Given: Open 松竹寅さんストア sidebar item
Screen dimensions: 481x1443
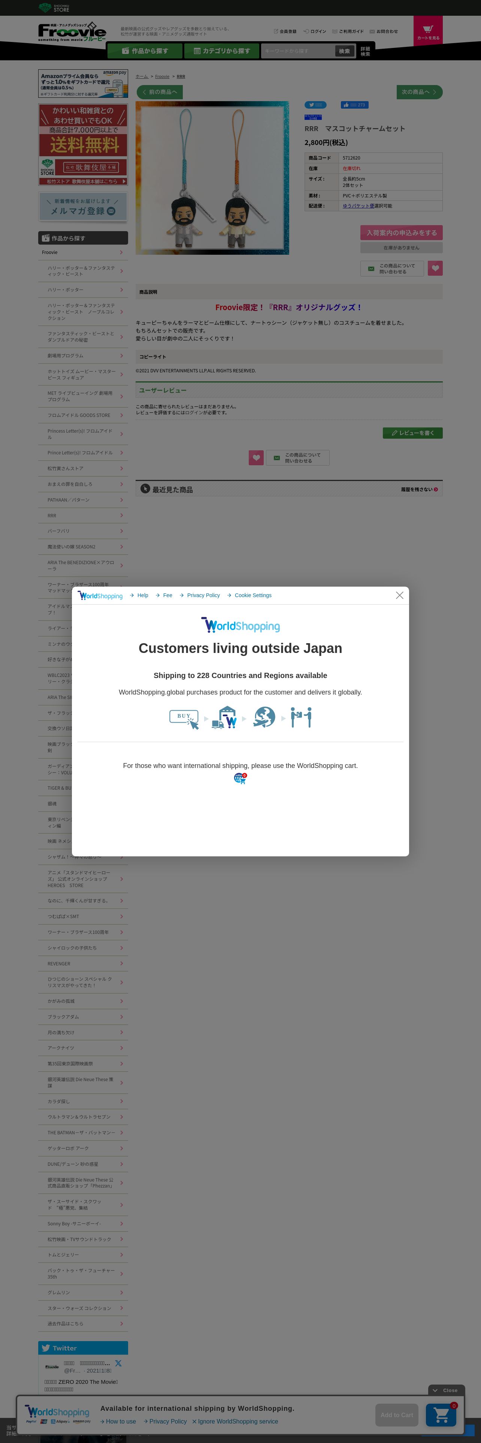Looking at the screenshot, I should pyautogui.click(x=83, y=468).
